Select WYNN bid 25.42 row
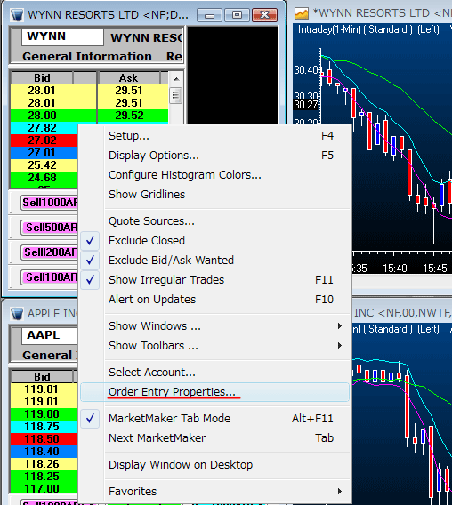452x505 pixels. click(44, 165)
